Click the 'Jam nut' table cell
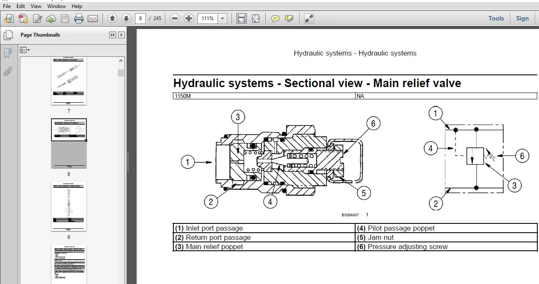This screenshot has width=539, height=284. point(446,238)
